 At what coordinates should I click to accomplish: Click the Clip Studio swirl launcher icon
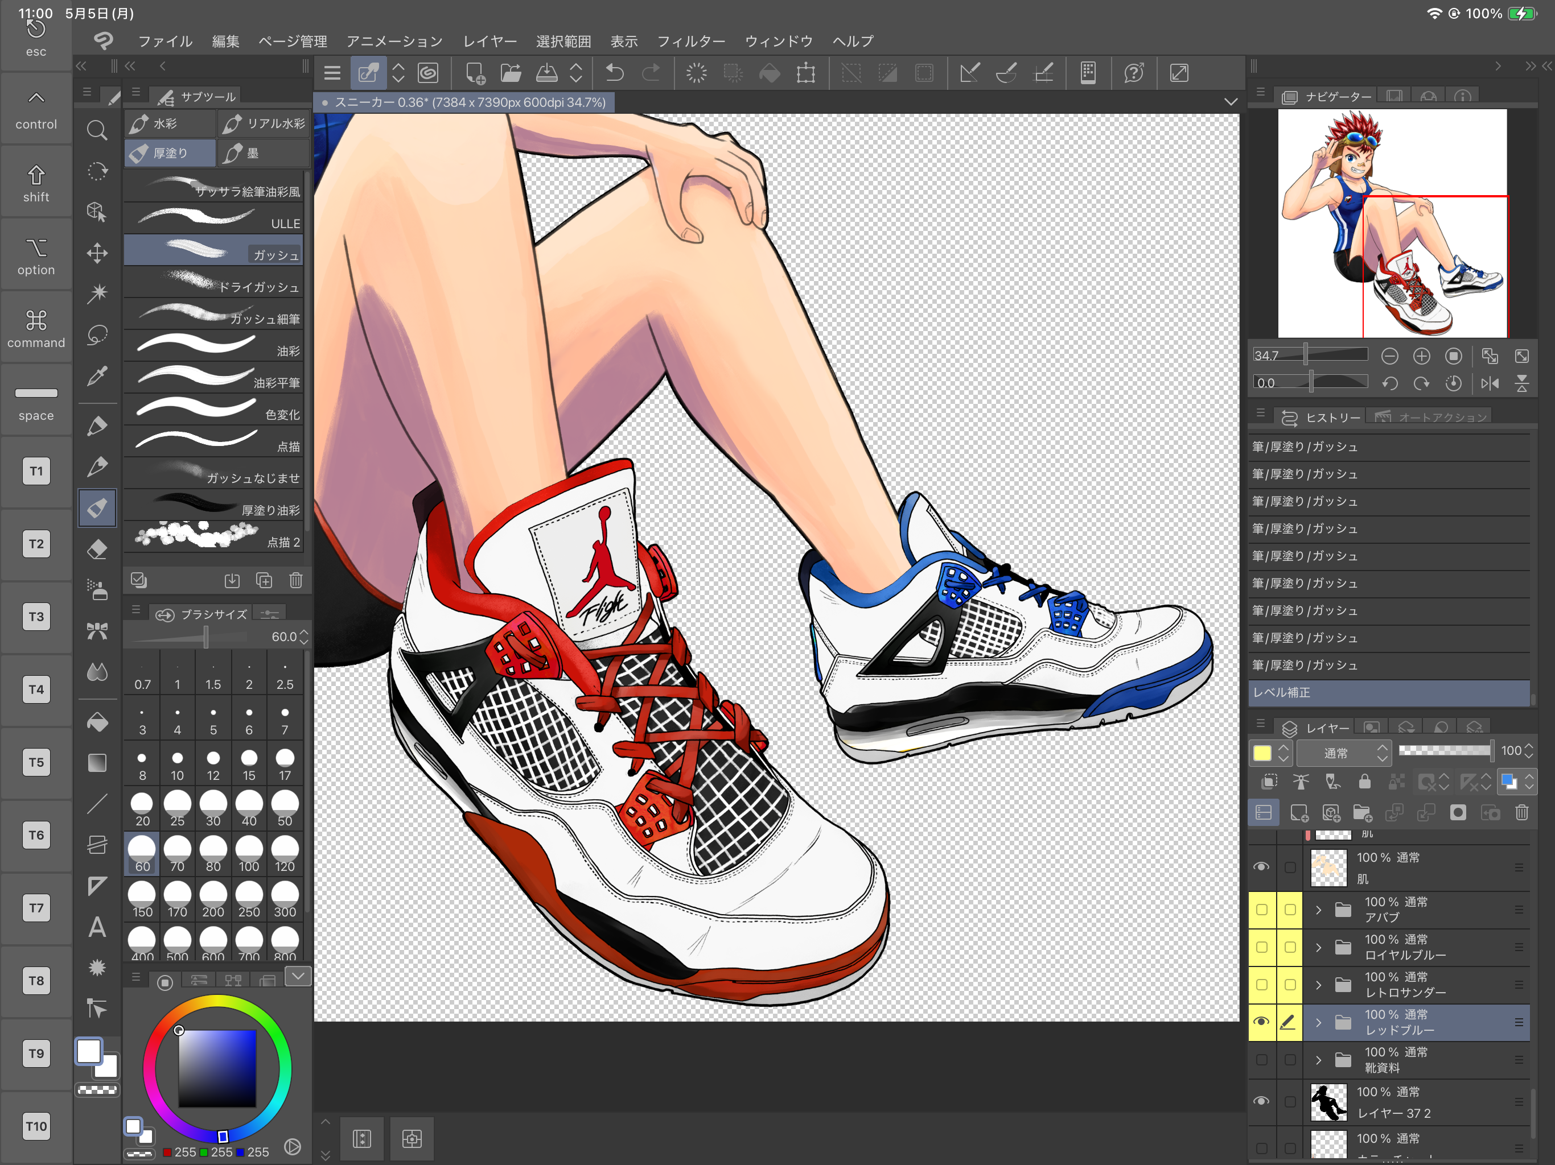coord(428,72)
